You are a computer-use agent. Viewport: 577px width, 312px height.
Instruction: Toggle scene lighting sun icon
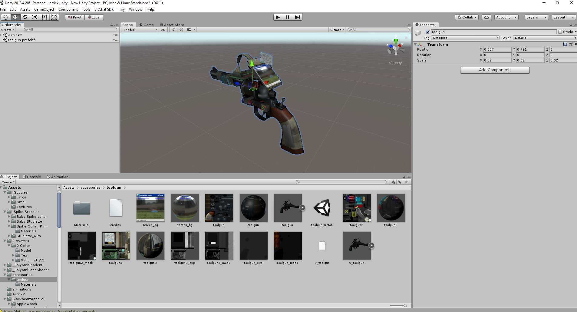(173, 30)
